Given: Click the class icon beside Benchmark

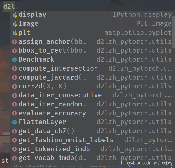Looking at the screenshot, I should pyautogui.click(x=15, y=60).
